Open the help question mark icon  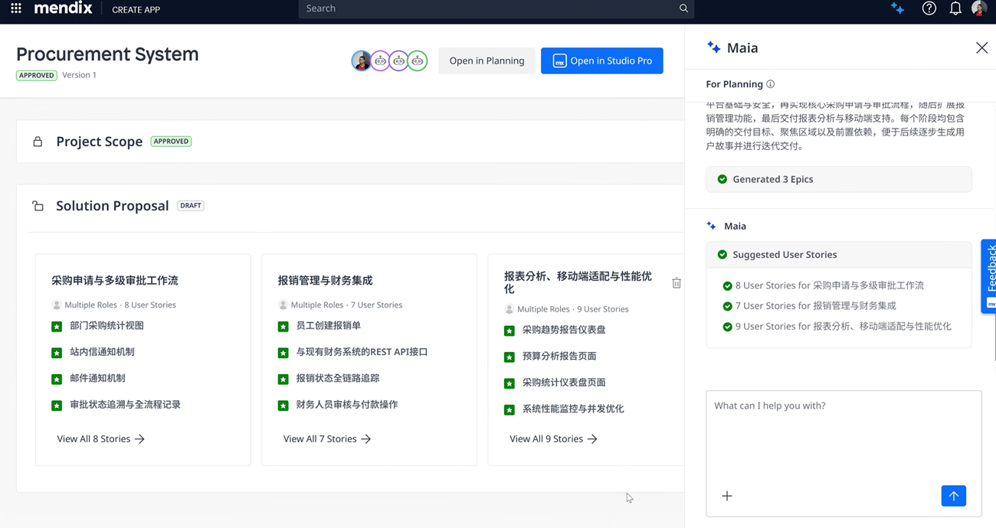[x=929, y=9]
